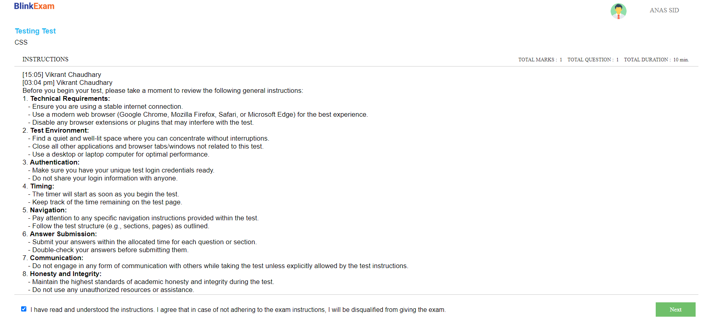Click the BlinkExam logo

click(x=34, y=6)
